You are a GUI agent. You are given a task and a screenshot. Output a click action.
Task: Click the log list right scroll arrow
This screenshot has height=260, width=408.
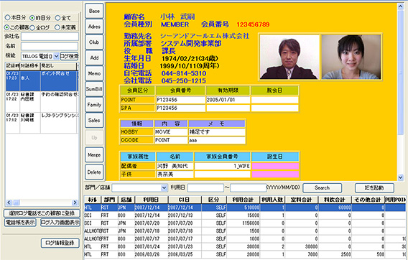pos(75,203)
